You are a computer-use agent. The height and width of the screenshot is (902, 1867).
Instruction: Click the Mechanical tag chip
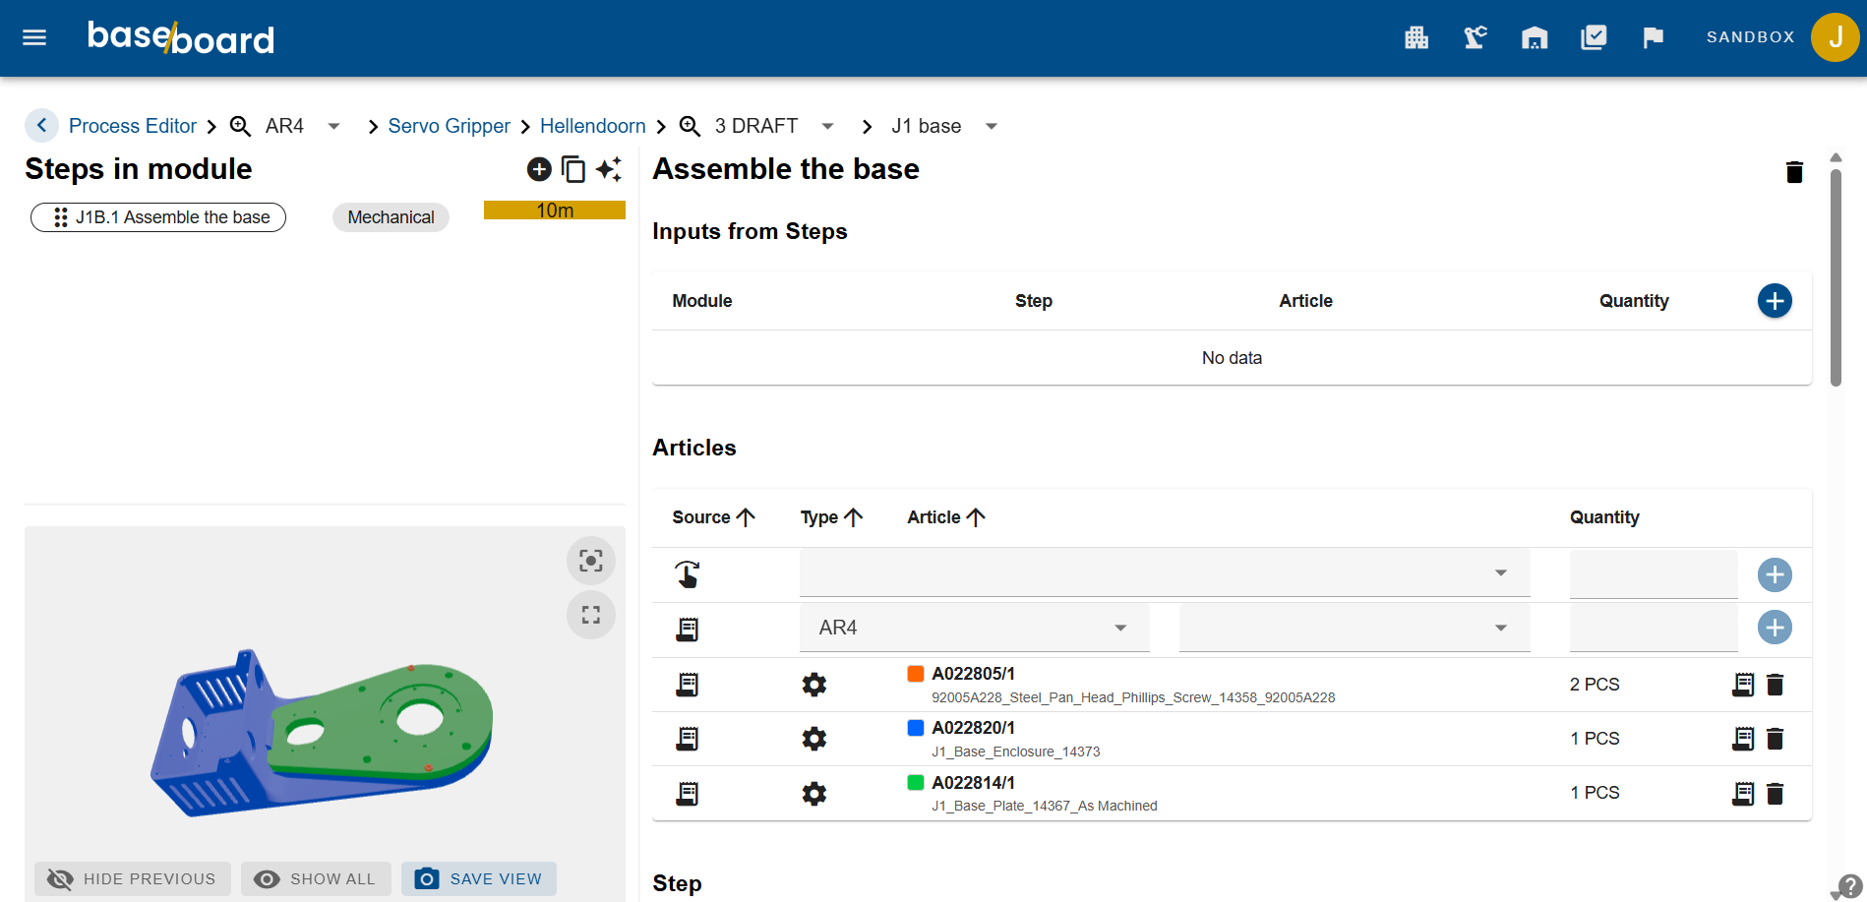391,217
